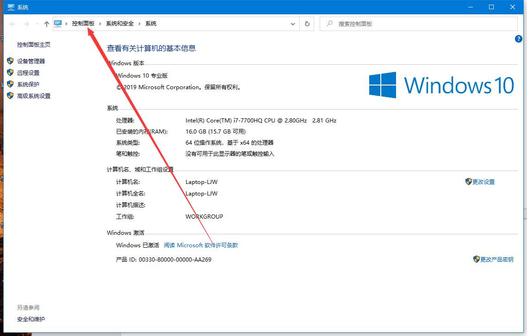Click the Windows 10 logo graphic
Viewport: 527px width, 336px height.
442,85
